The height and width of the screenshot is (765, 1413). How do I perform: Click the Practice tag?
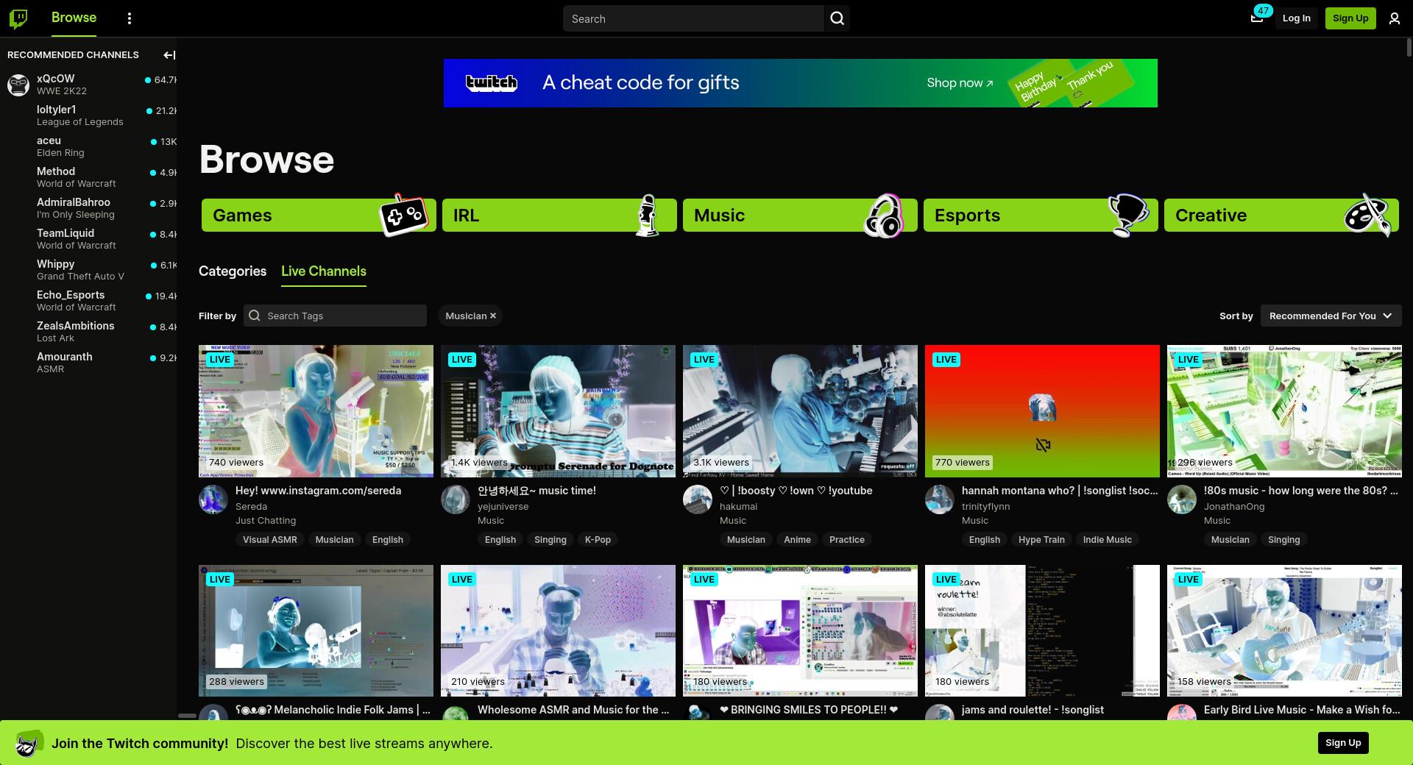tap(846, 539)
